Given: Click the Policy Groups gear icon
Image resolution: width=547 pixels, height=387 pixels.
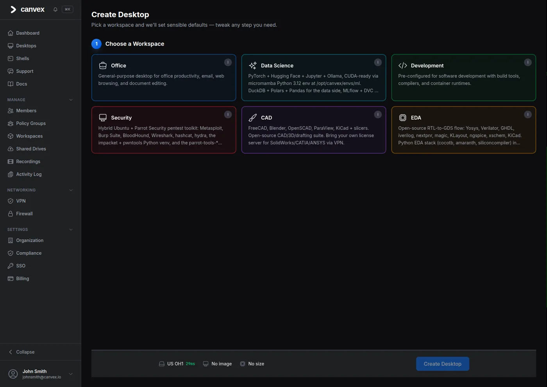Looking at the screenshot, I should point(11,123).
